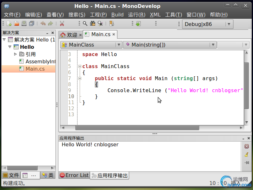This screenshot has height=190, width=253.
Task: Click the New File toolbar icon
Action: (x=9, y=23)
